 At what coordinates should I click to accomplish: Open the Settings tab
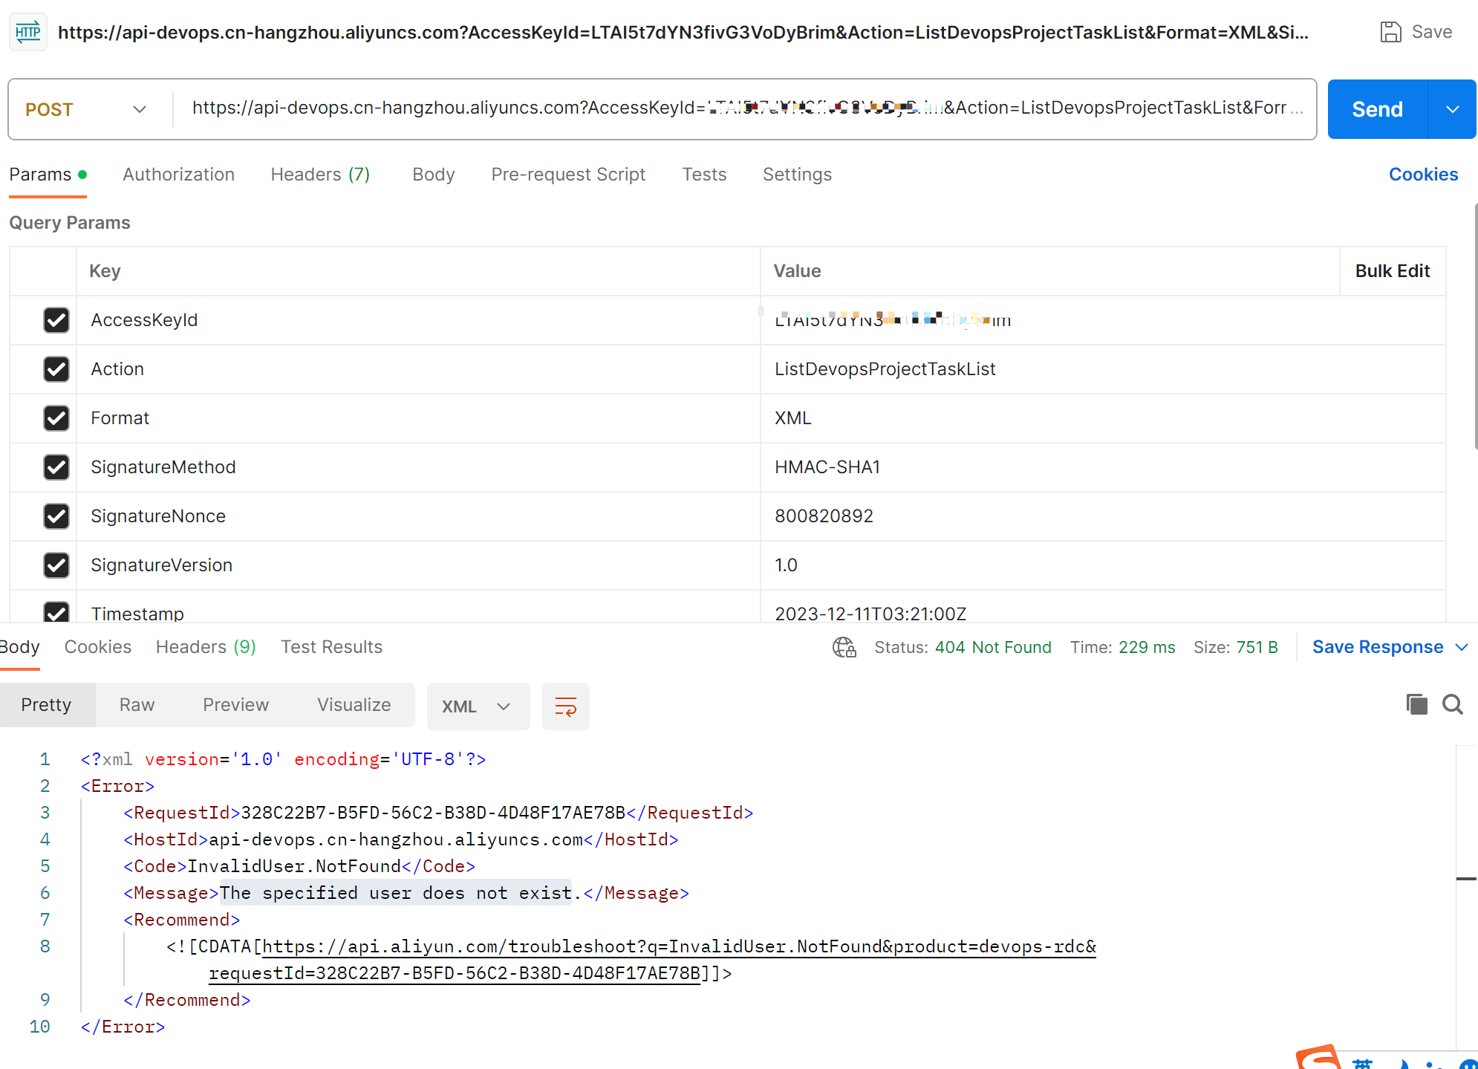point(797,175)
